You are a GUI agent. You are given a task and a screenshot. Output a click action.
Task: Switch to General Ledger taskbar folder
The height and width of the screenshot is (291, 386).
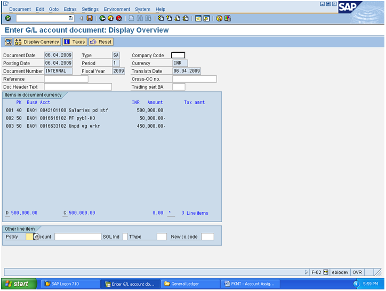[x=190, y=284]
